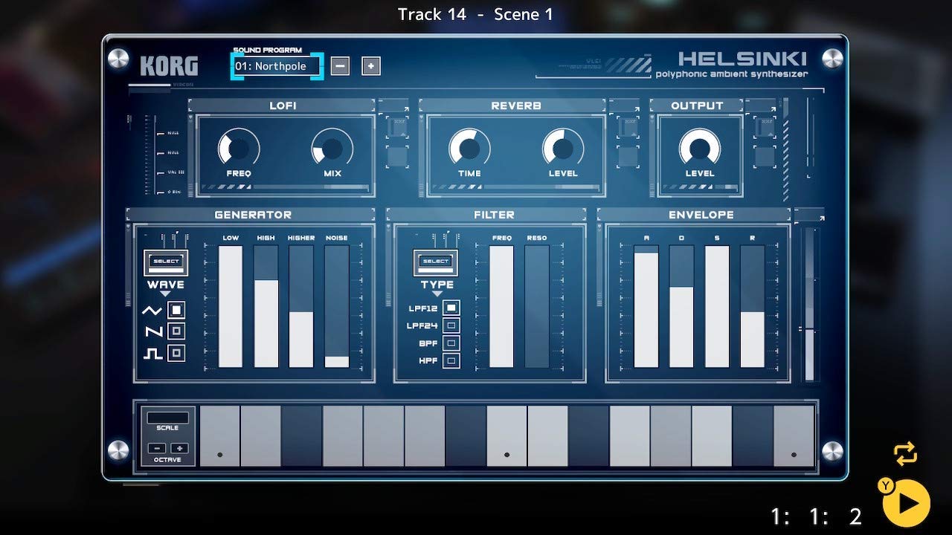952x535 pixels.
Task: Adjust the REVERB TIME knob
Action: coord(469,148)
